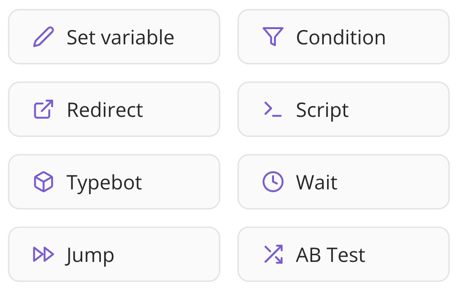Image resolution: width=459 pixels, height=291 pixels.
Task: Choose the "Redirect" text label
Action: pos(105,110)
